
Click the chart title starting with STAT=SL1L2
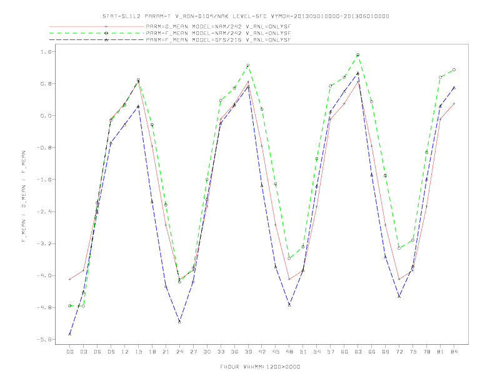(246, 16)
